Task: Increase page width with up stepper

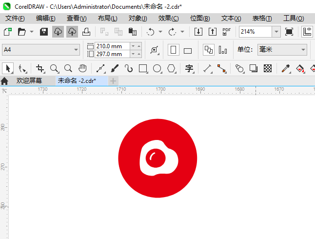Action: pyautogui.click(x=139, y=46)
